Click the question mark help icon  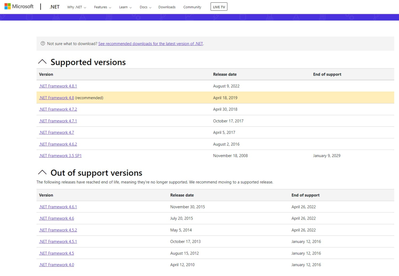pyautogui.click(x=43, y=43)
